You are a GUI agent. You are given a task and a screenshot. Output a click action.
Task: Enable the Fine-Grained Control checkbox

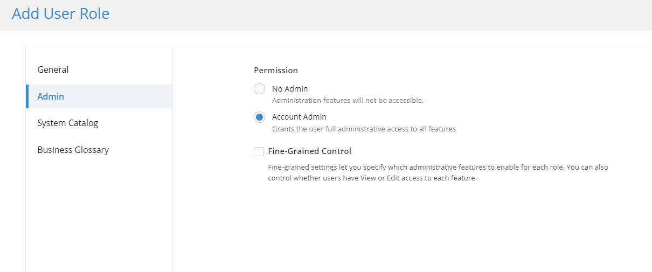[259, 151]
